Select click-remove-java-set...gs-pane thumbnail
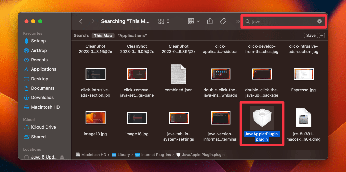 [x=137, y=74]
